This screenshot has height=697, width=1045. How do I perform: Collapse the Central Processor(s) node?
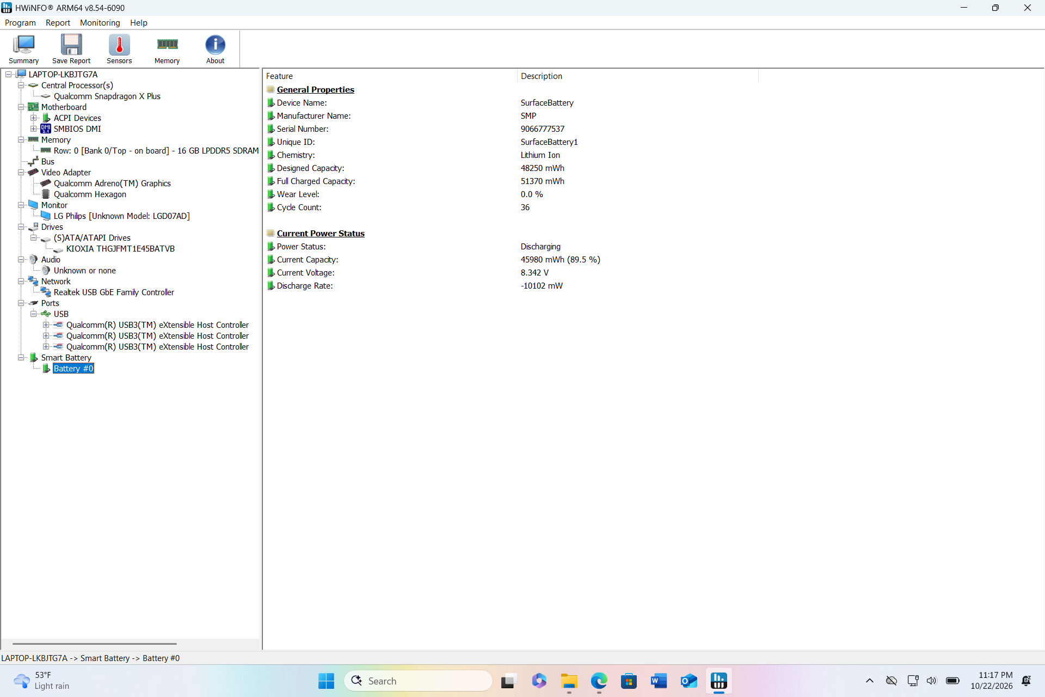point(21,85)
